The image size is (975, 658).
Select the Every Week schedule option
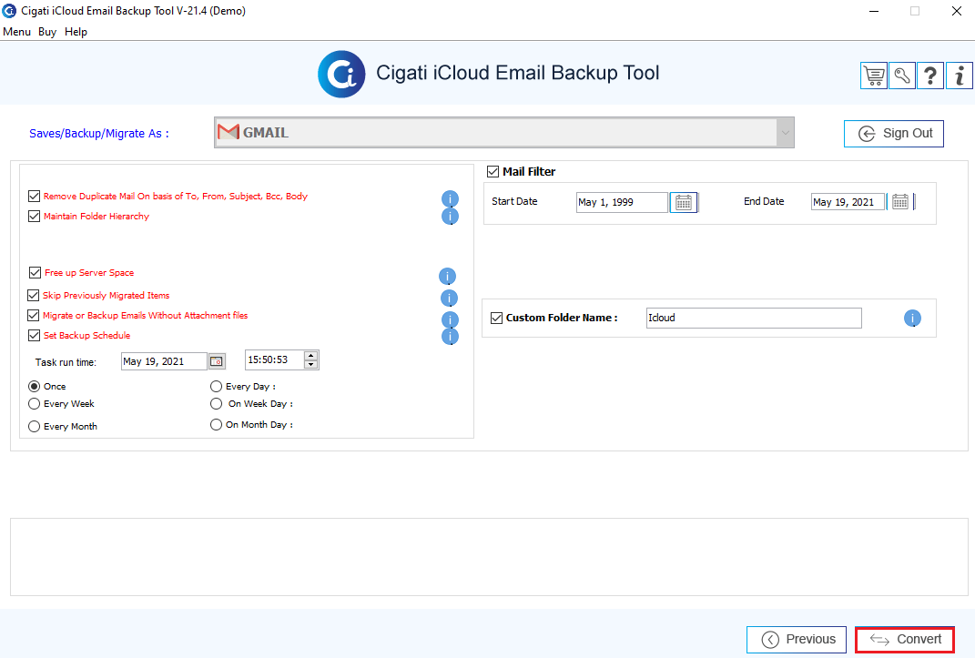(35, 404)
